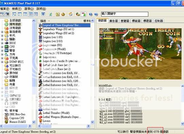Toggle the folder list pane toolbar icon
Image resolution: width=184 pixels, height=134 pixels.
(2, 14)
